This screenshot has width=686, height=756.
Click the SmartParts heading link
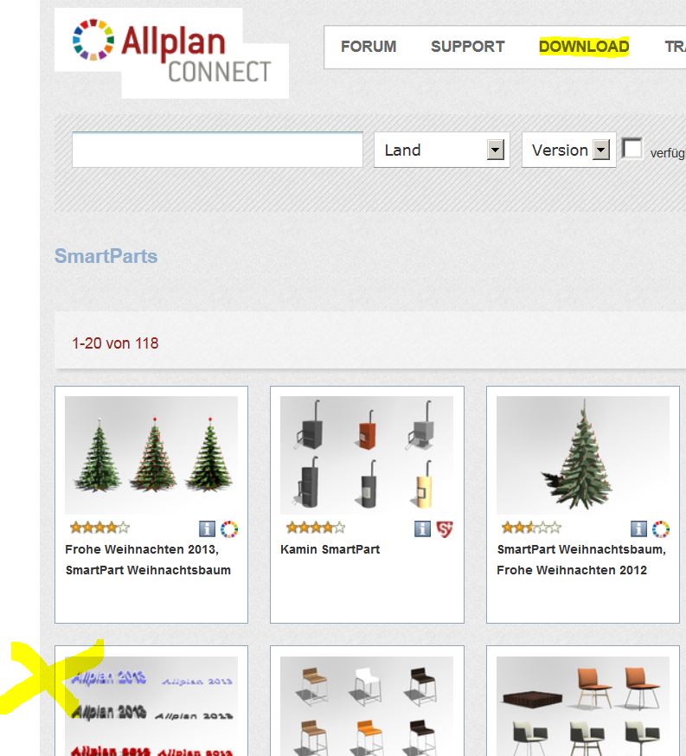click(106, 256)
